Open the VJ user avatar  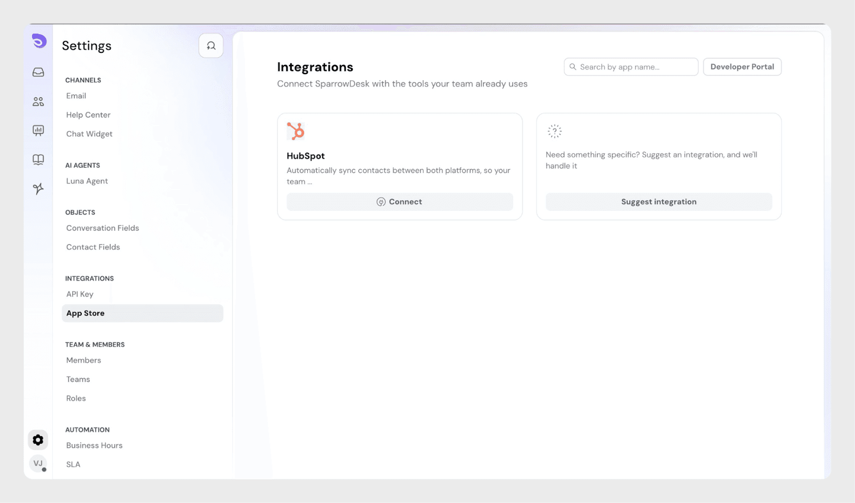point(38,463)
